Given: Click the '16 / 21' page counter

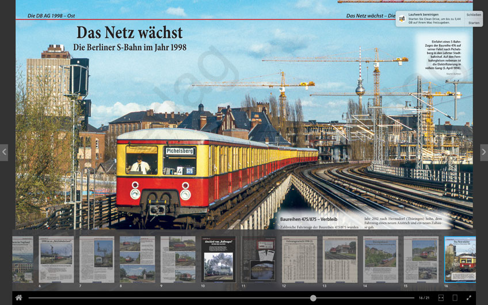Looking at the screenshot, I should (424, 298).
